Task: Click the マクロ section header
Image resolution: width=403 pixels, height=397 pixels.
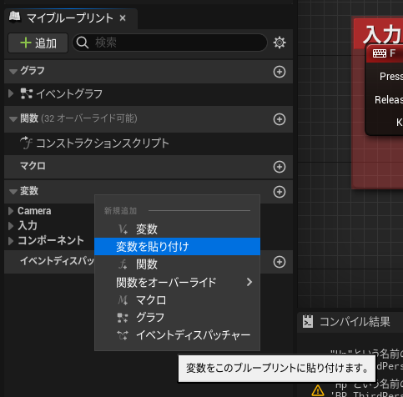Action: click(149, 167)
